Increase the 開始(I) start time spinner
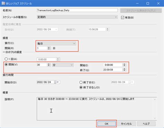 [124, 64]
